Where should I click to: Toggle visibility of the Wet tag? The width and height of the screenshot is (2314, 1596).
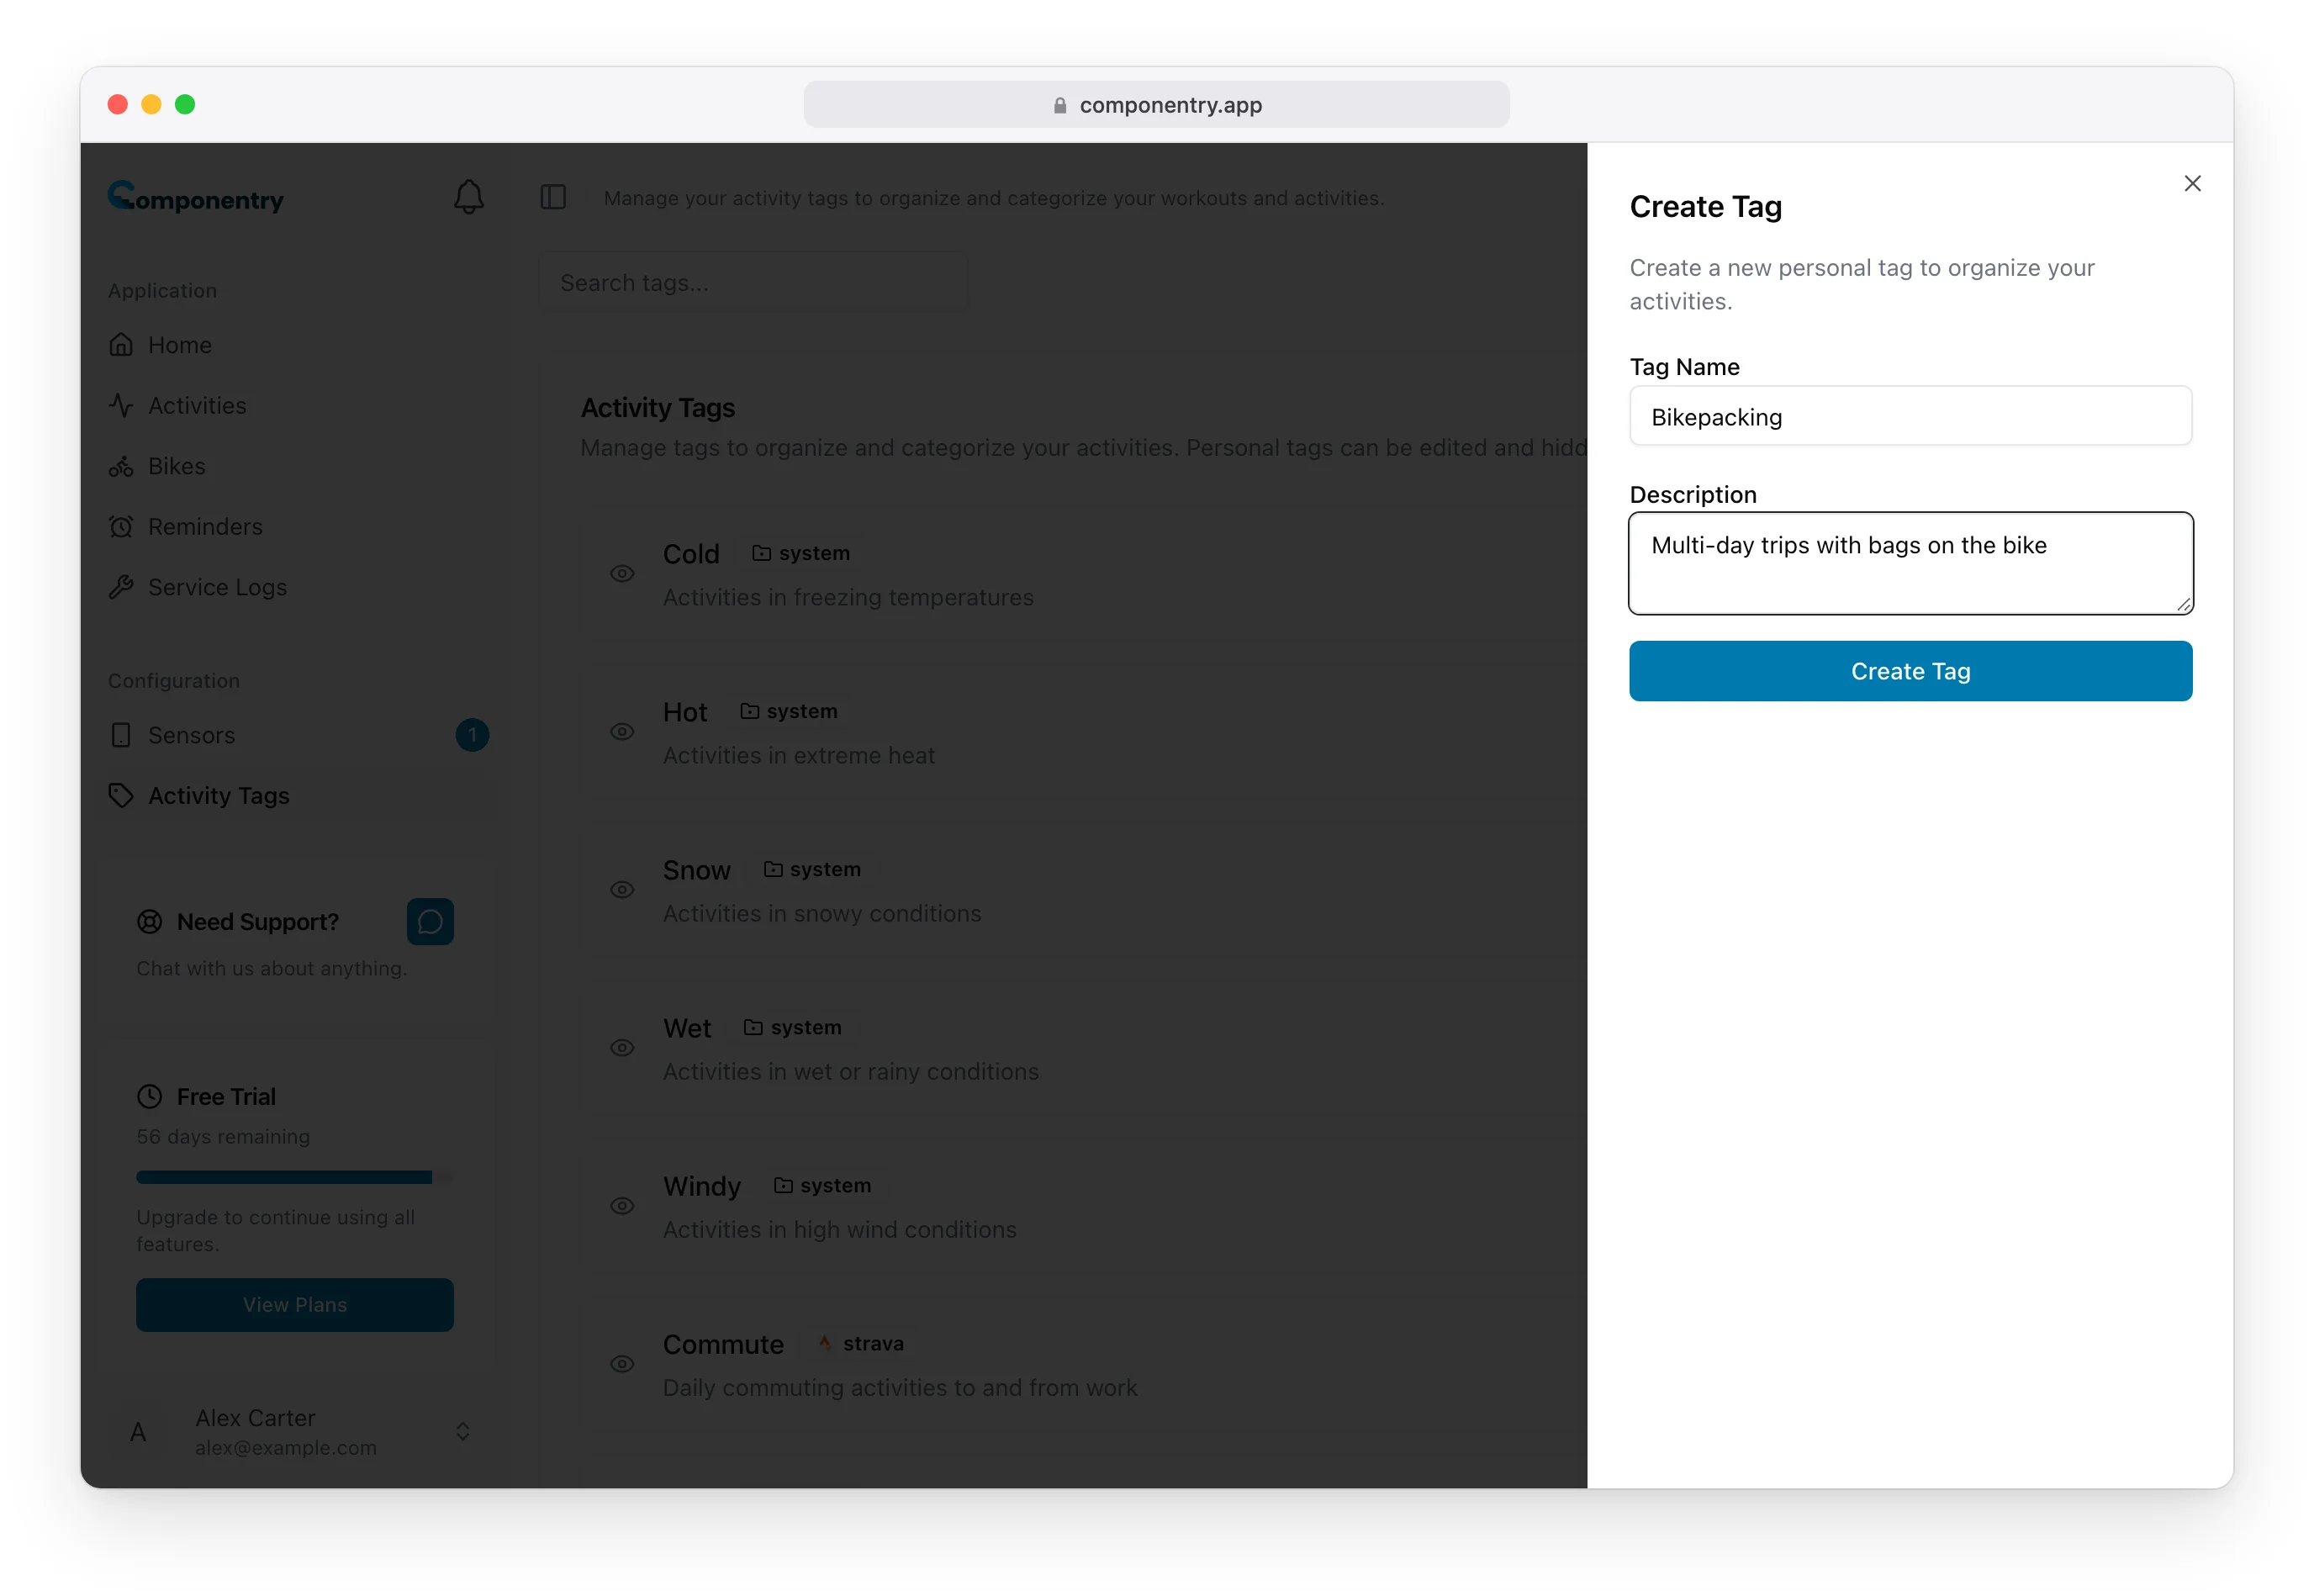[x=622, y=1047]
